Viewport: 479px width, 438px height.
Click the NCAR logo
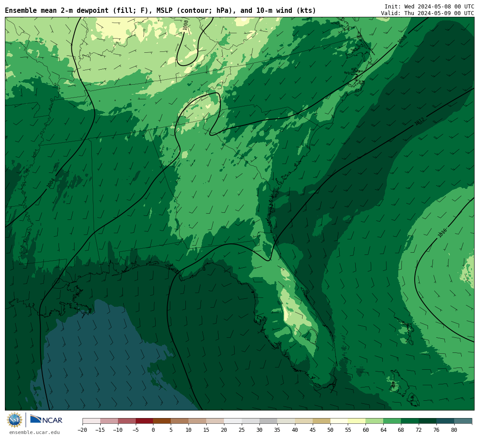47,420
